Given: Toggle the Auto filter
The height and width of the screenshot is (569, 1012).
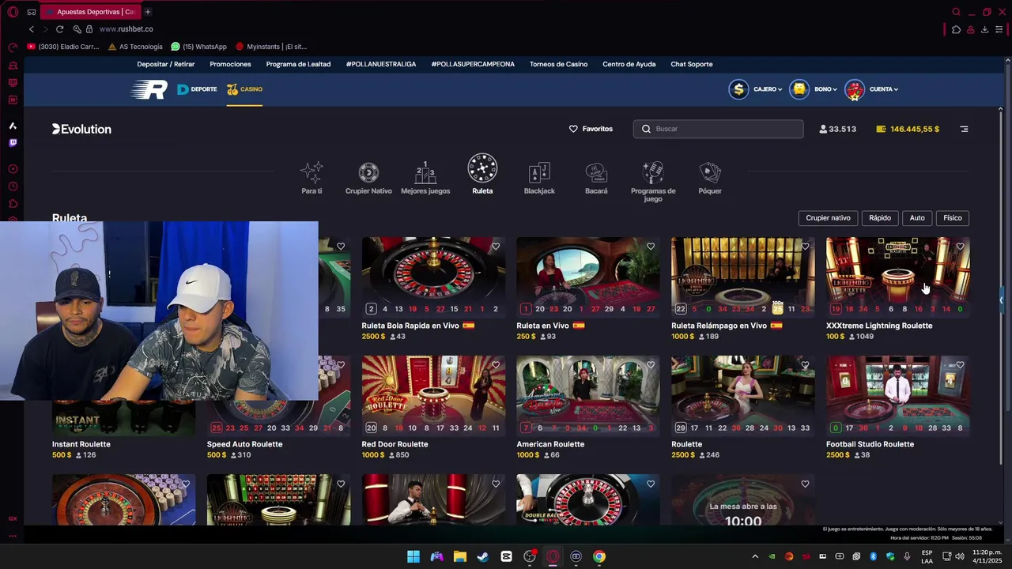Looking at the screenshot, I should pyautogui.click(x=917, y=218).
